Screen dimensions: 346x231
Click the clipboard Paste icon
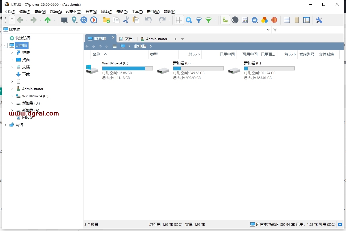click(136, 20)
